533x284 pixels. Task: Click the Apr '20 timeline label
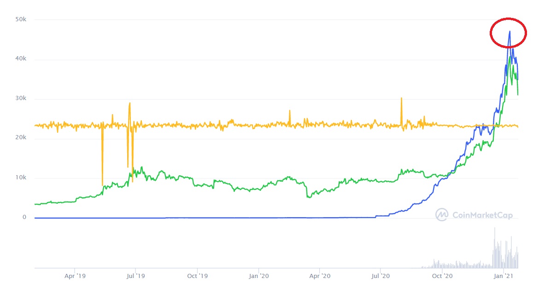pos(320,276)
